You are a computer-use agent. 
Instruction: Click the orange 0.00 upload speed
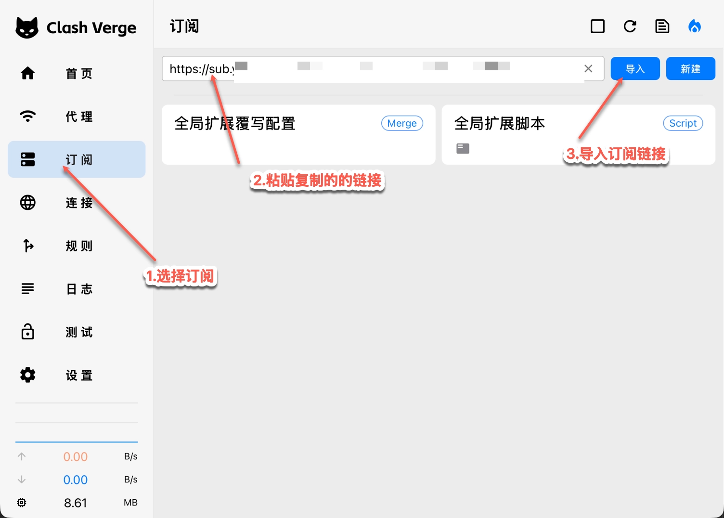(x=76, y=457)
